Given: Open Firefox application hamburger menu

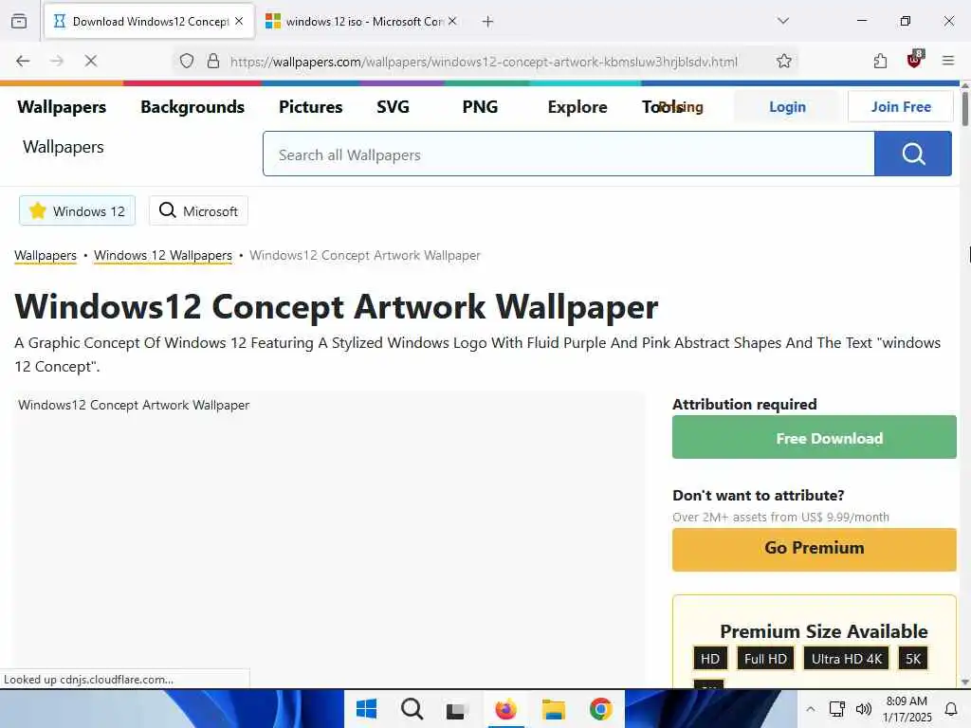Looking at the screenshot, I should coord(948,61).
